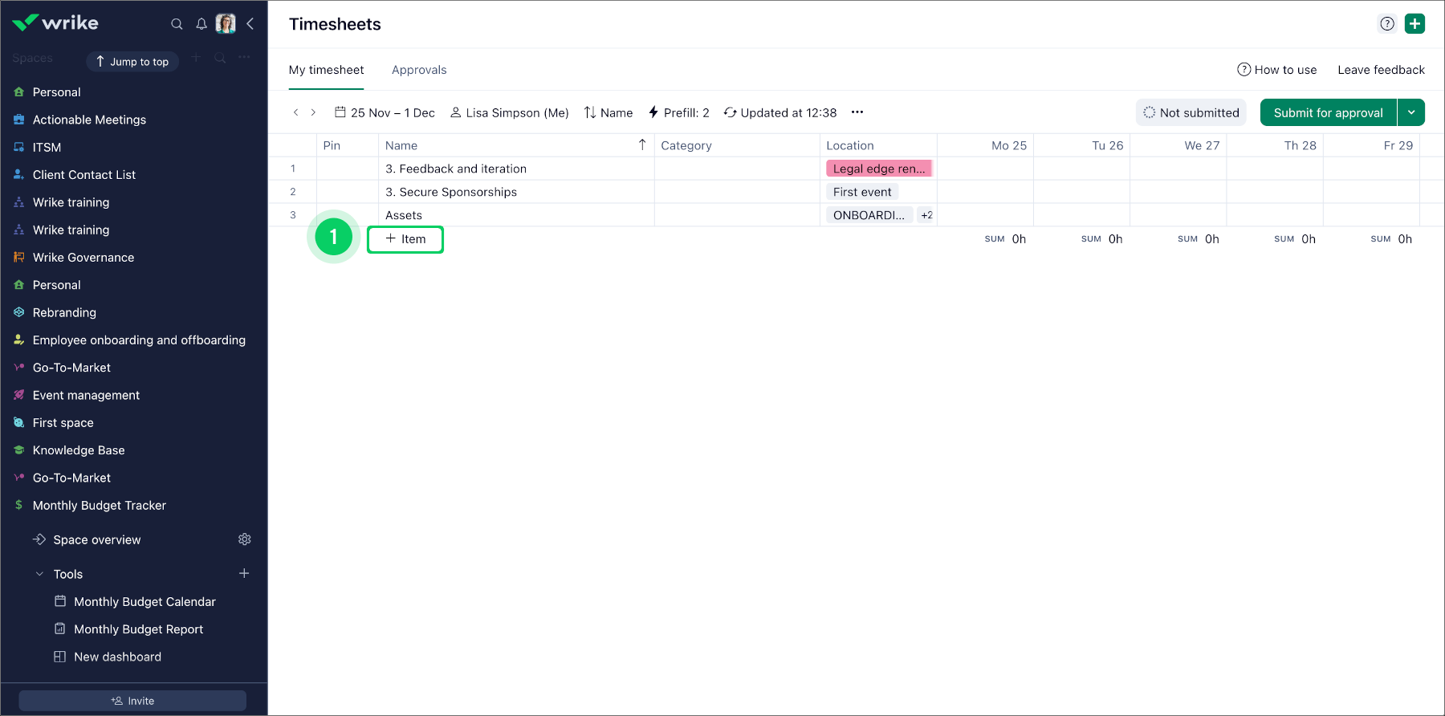Click the pink Legal edge location tag

[x=878, y=169]
